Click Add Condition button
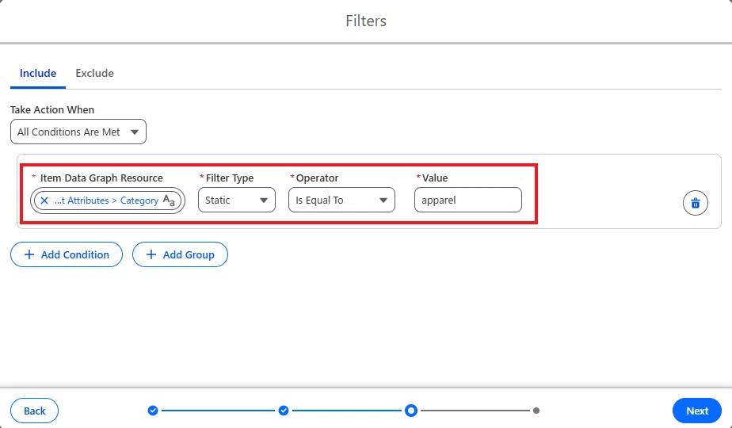732x428 pixels. click(67, 254)
